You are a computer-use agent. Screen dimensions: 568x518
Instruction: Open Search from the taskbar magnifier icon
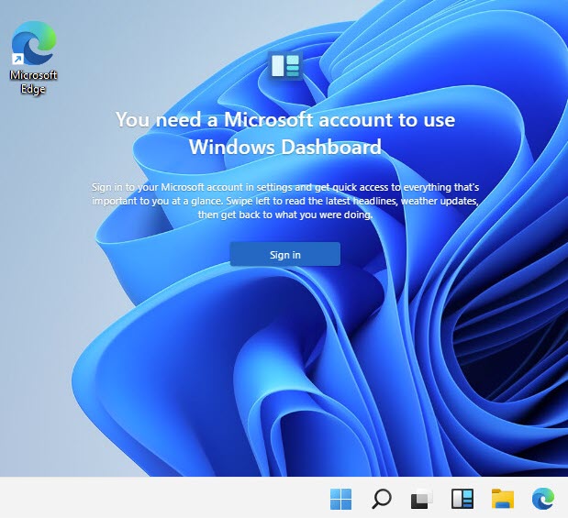[x=381, y=499]
